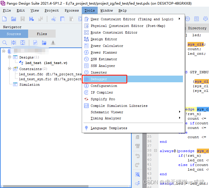Collapse the Designs tree node
Screen dimensions: 209x188
(x=9, y=57)
